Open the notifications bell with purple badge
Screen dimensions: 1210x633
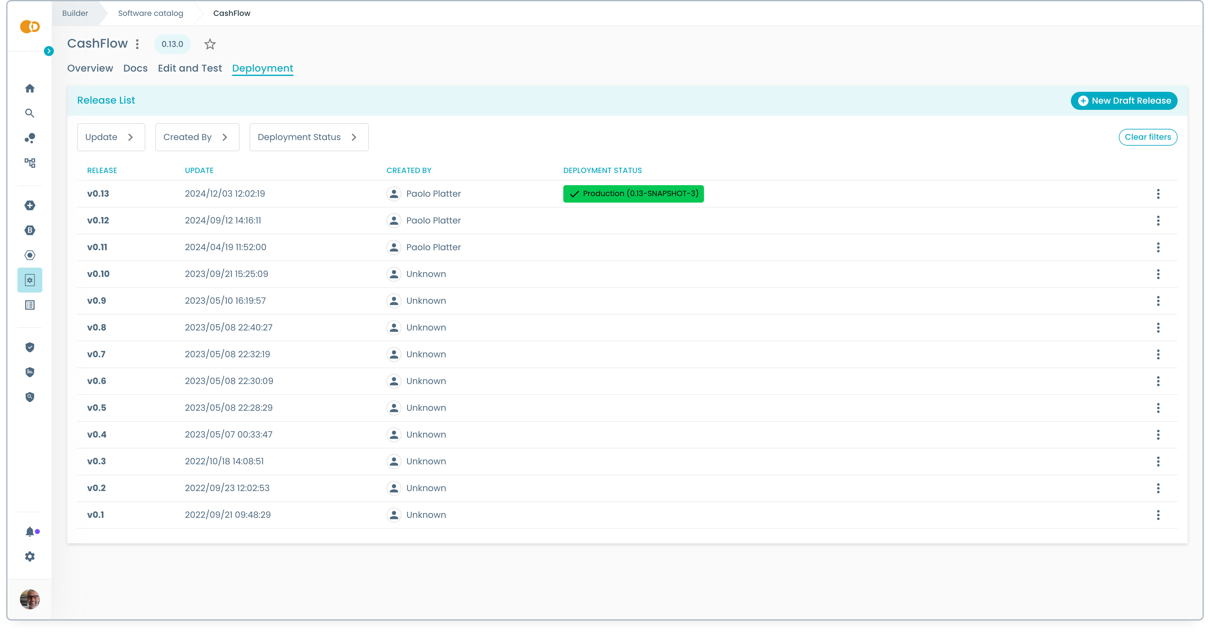pos(30,532)
